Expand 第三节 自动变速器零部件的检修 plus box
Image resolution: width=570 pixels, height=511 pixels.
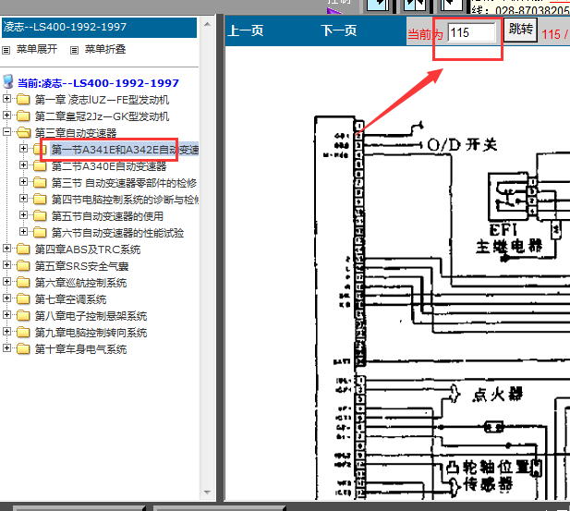tap(24, 181)
